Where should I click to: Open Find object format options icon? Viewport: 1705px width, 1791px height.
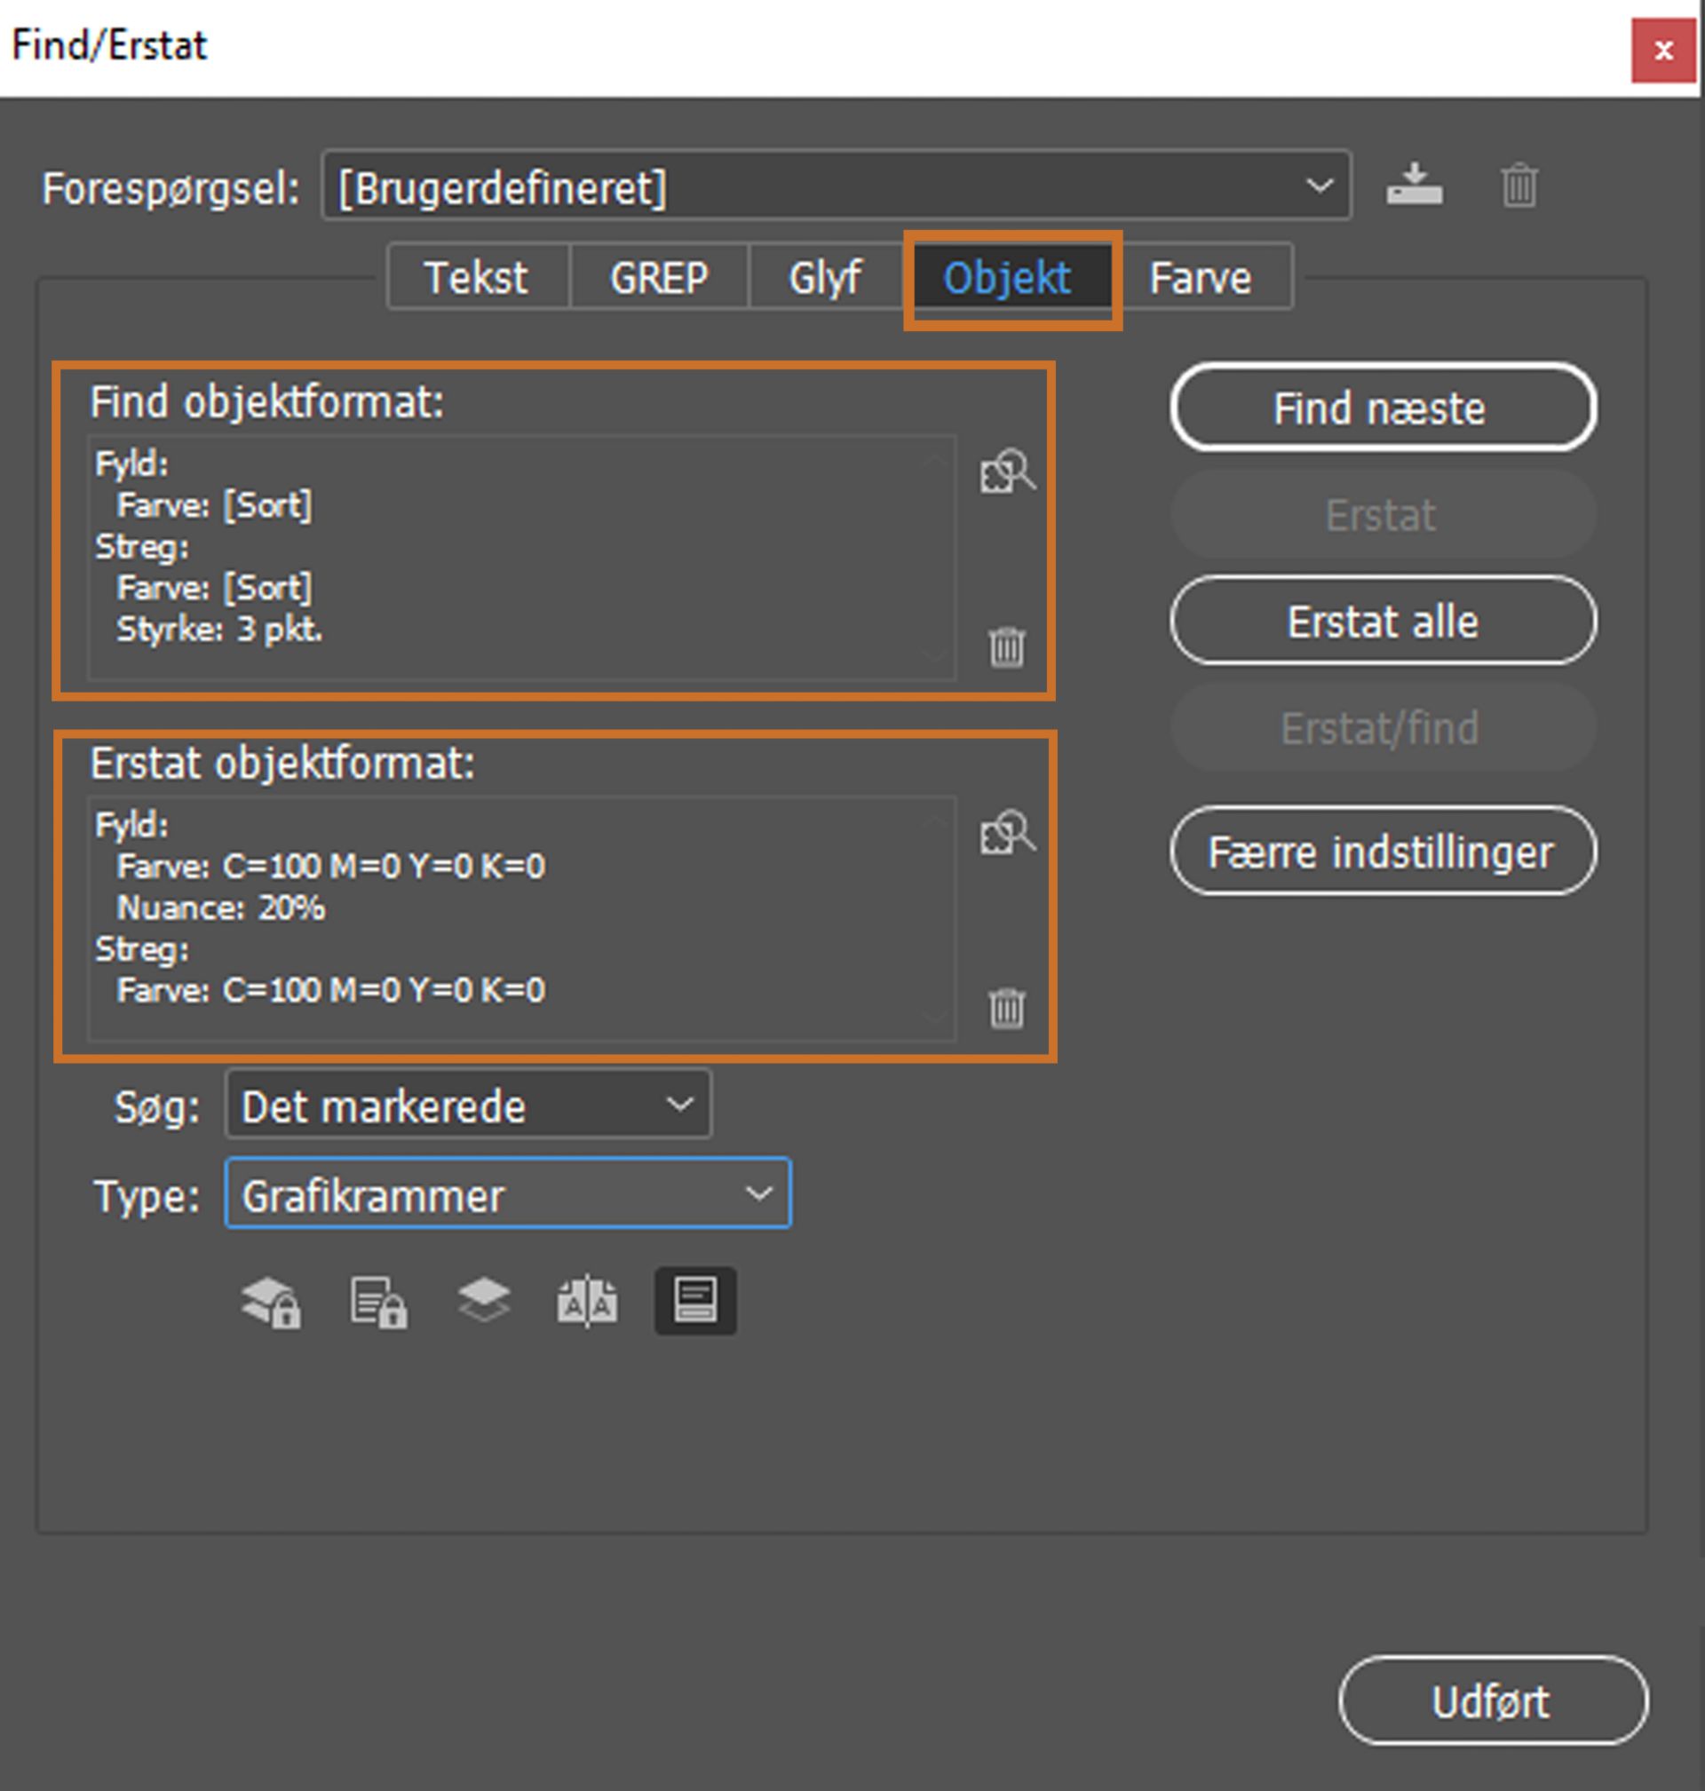(x=1006, y=471)
